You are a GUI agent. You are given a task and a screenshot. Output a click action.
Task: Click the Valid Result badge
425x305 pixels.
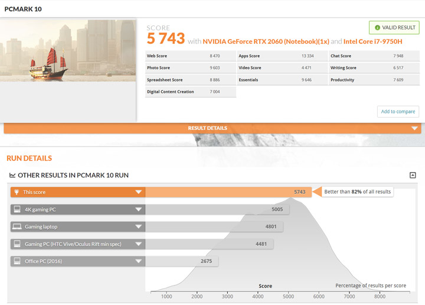point(394,27)
